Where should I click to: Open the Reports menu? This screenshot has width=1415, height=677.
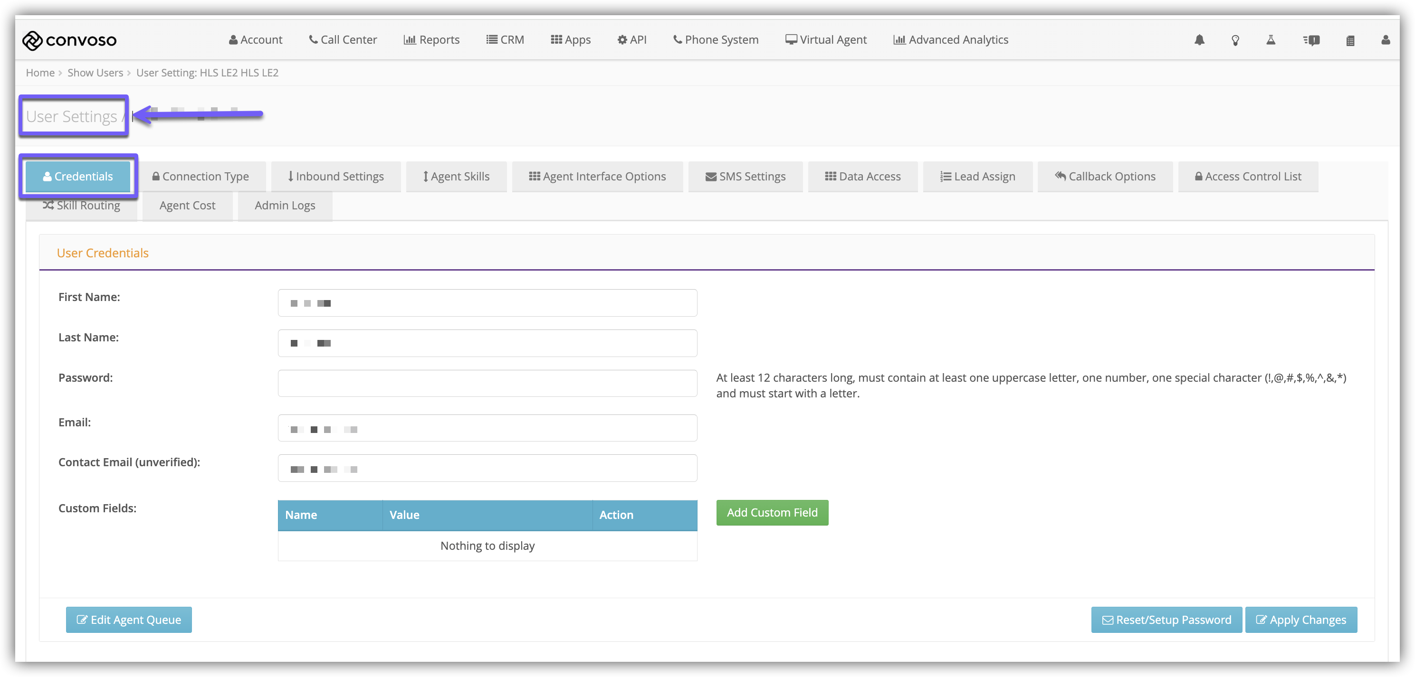tap(431, 40)
